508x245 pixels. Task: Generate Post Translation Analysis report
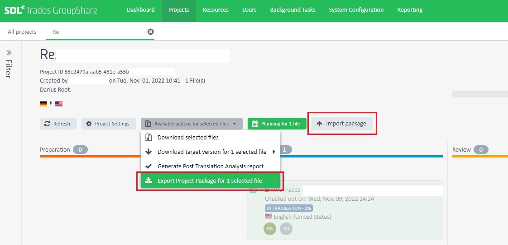coord(210,166)
